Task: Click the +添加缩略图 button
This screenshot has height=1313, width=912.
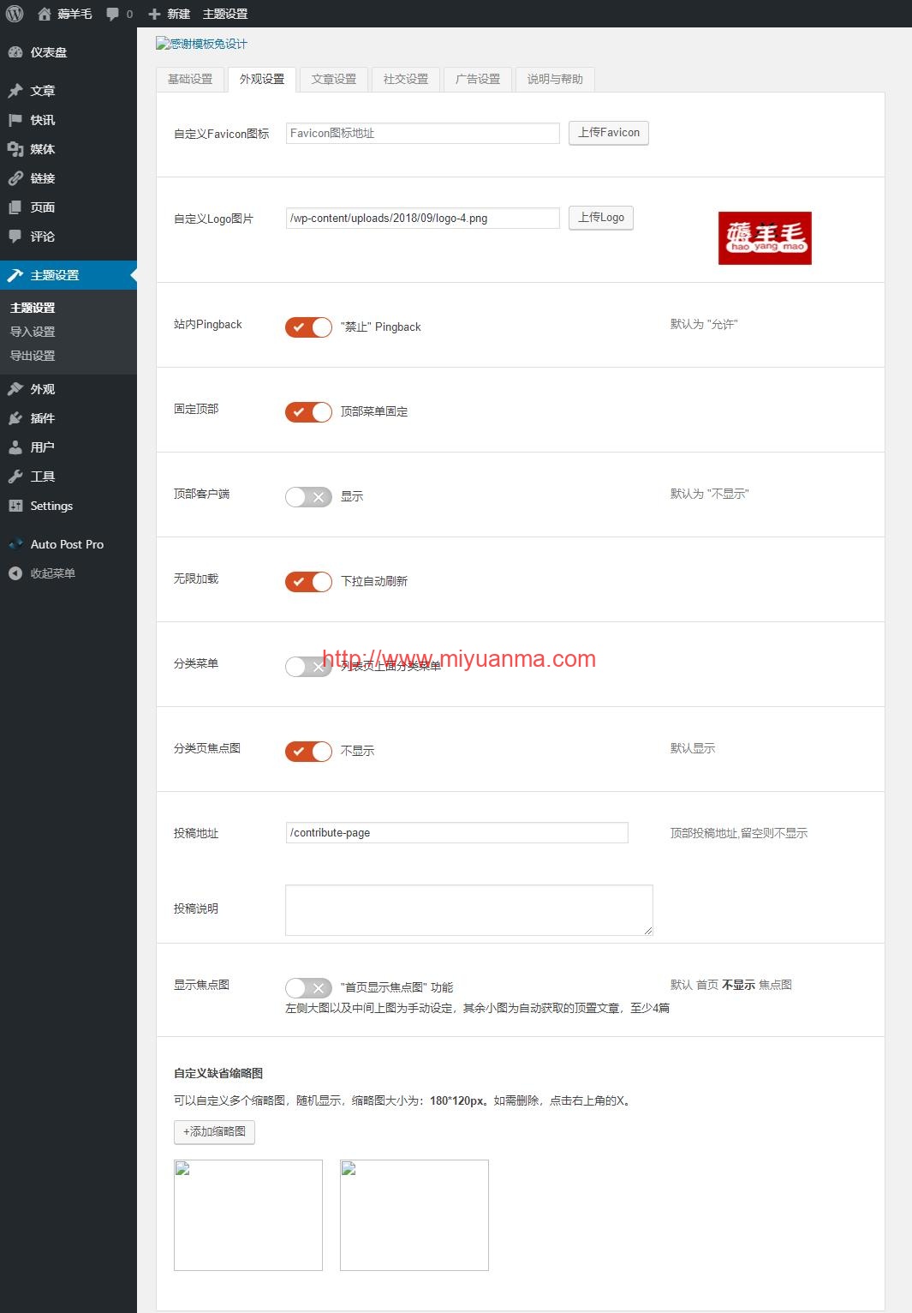Action: tap(214, 1131)
